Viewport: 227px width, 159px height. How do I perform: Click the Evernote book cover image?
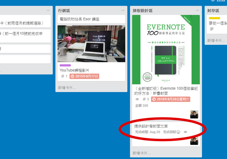pos(166,50)
